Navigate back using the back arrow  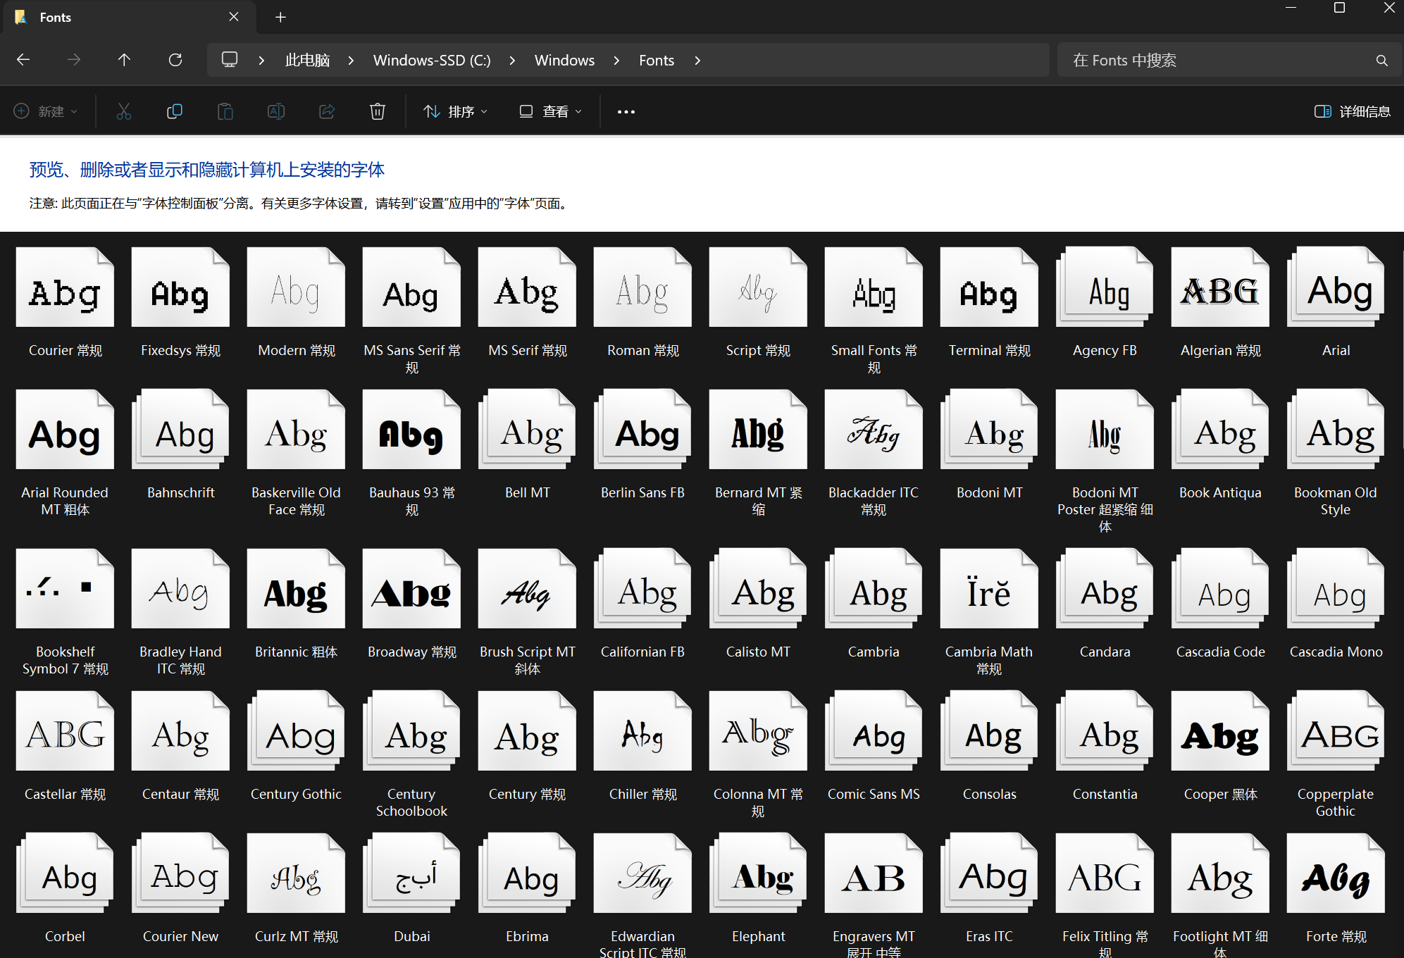point(23,60)
